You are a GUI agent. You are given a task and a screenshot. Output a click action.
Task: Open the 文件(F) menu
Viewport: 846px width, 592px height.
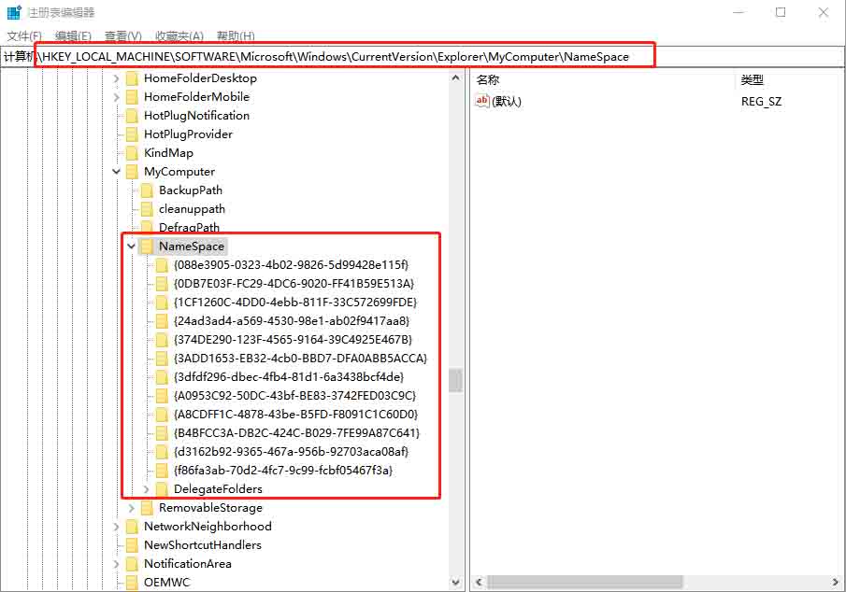24,36
